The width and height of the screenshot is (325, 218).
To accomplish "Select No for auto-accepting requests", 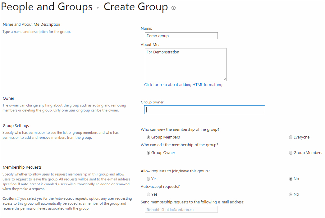I will coord(291,194).
